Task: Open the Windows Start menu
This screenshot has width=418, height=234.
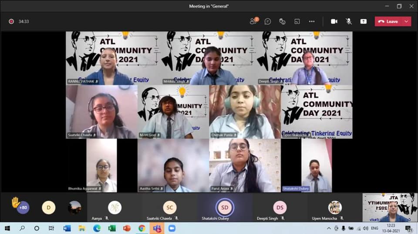Action: [x=7, y=228]
